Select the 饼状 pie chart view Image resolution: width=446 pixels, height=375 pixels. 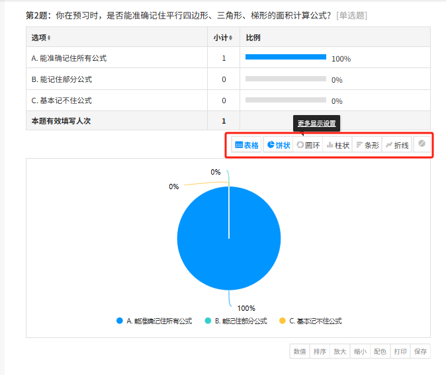279,145
